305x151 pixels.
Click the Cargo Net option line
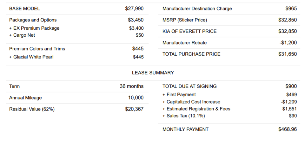[76, 35]
